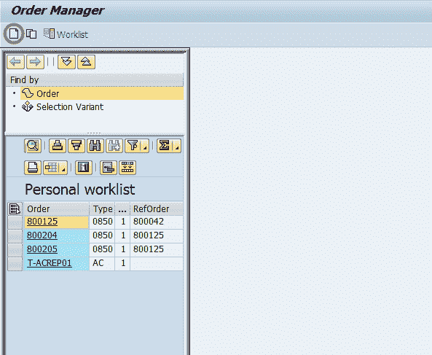Go forward with the right arrow
Screen dimensions: 432x355
(x=35, y=62)
